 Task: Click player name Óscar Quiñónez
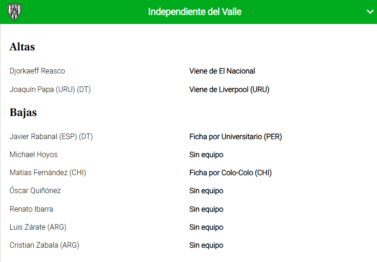[x=35, y=191]
